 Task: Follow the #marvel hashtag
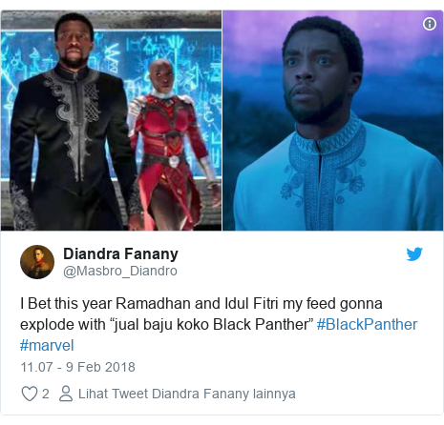[47, 345]
